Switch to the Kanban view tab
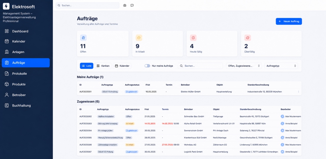Screen dimensions: 326x159 pyautogui.click(x=103, y=66)
